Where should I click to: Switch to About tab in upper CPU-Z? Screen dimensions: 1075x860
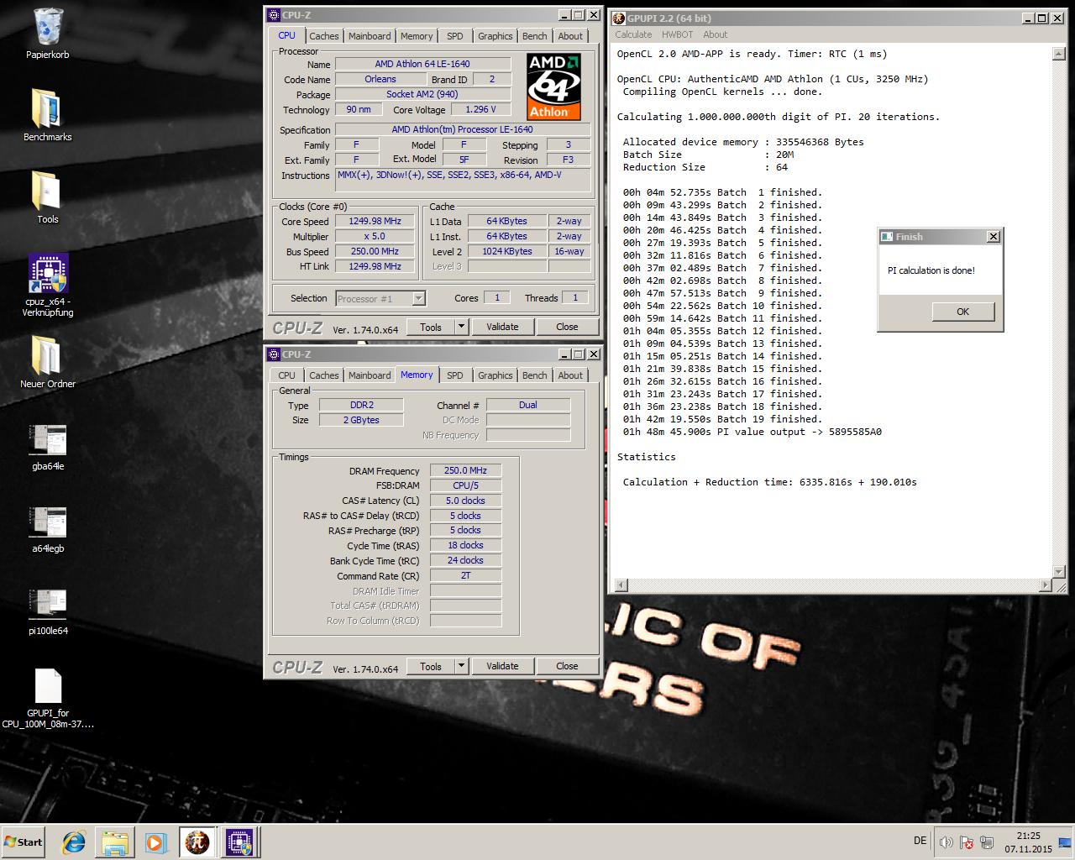point(570,36)
